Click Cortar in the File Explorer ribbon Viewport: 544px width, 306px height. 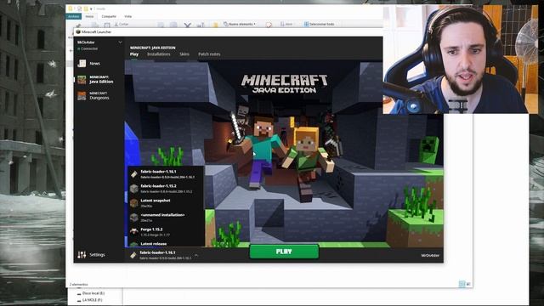(122, 25)
